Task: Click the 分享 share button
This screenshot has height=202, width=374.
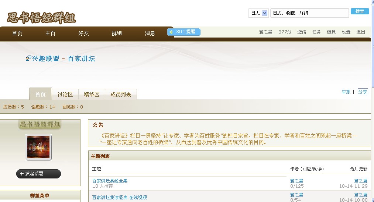Action: (363, 92)
